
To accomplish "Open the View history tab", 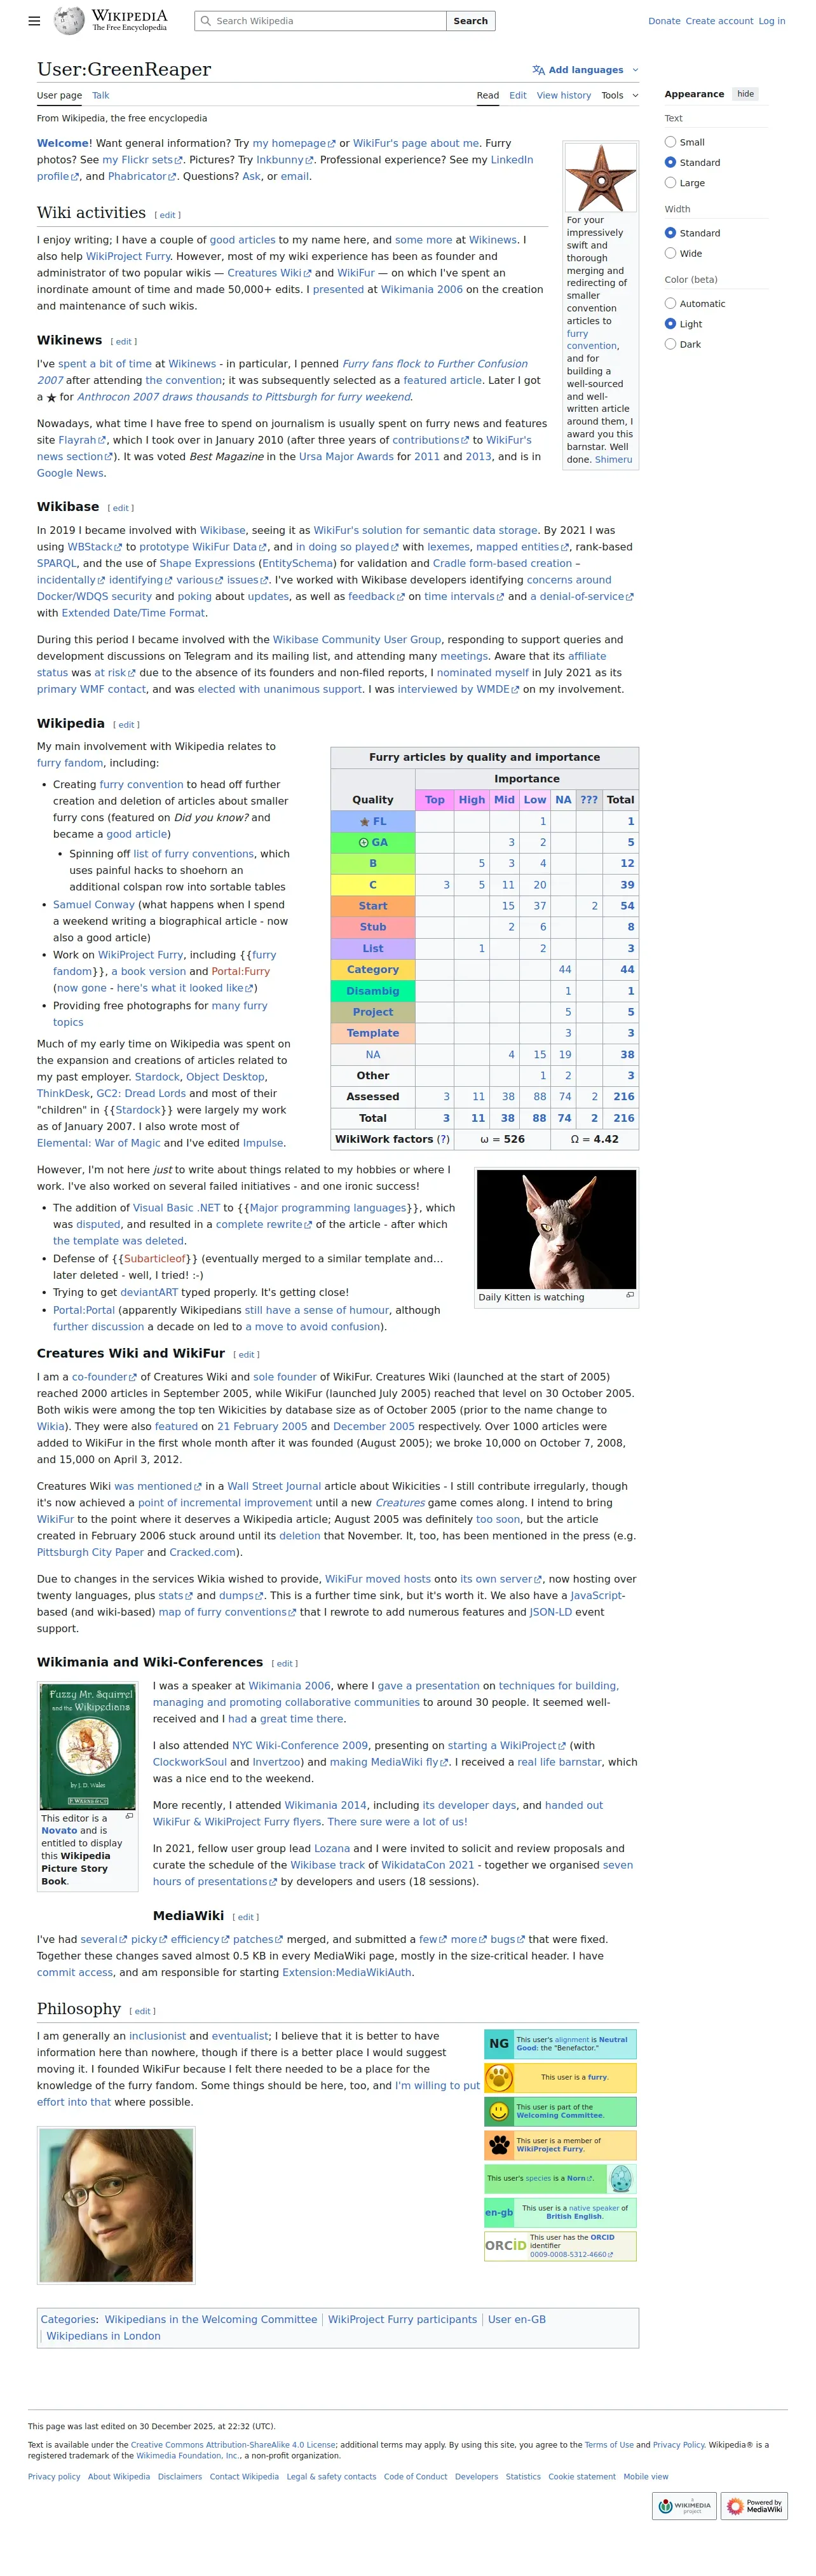I will (x=564, y=96).
